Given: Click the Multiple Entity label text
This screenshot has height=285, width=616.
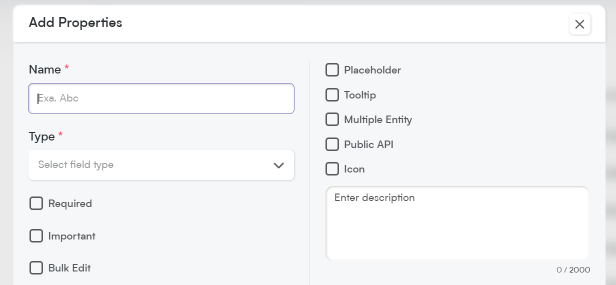Looking at the screenshot, I should [378, 119].
